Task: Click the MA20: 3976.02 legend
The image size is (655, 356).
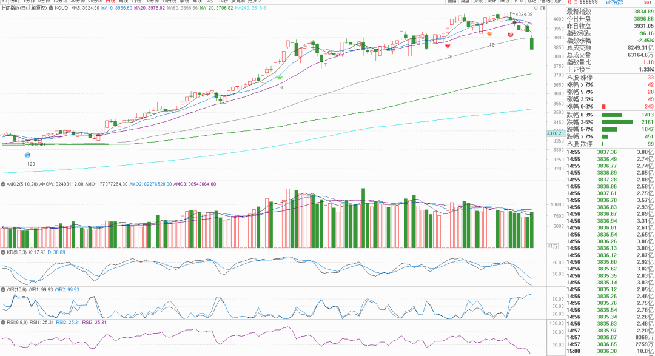Action: tap(150, 8)
